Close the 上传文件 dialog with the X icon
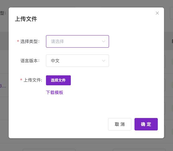The width and height of the screenshot is (173, 151). coord(157,13)
